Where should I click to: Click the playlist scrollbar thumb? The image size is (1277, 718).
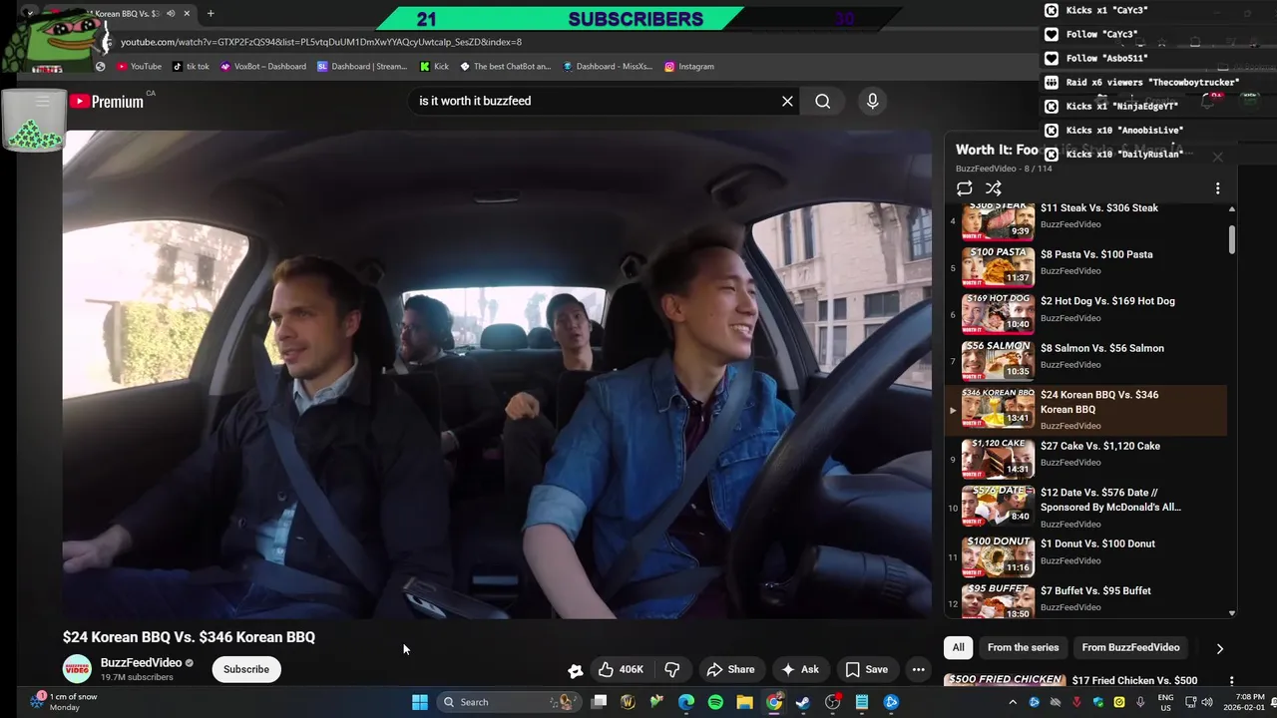pyautogui.click(x=1231, y=238)
